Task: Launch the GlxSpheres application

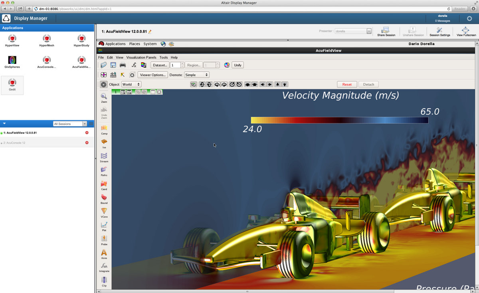Action: tap(12, 62)
